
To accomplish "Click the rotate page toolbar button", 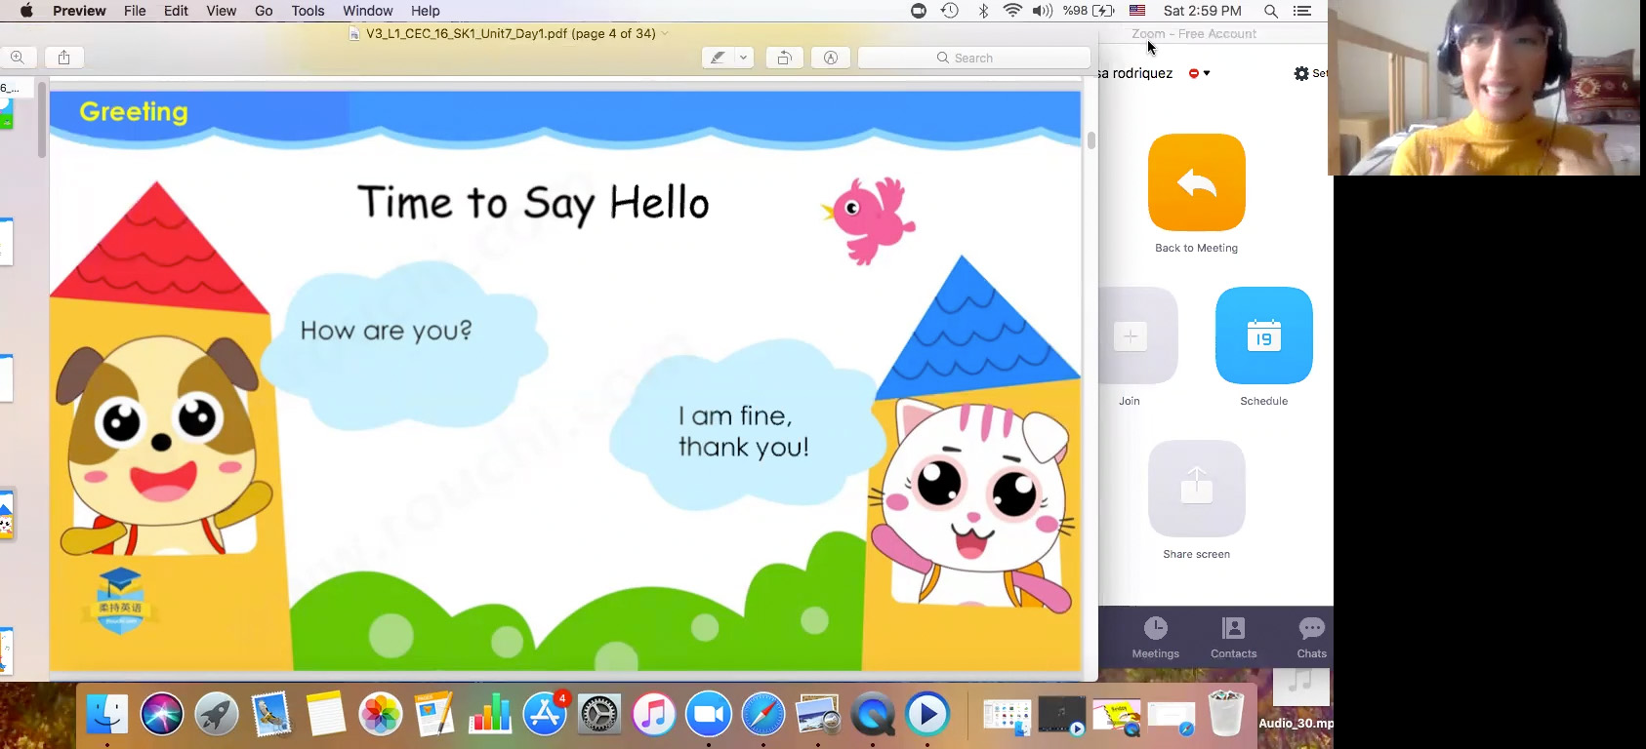I will click(784, 58).
